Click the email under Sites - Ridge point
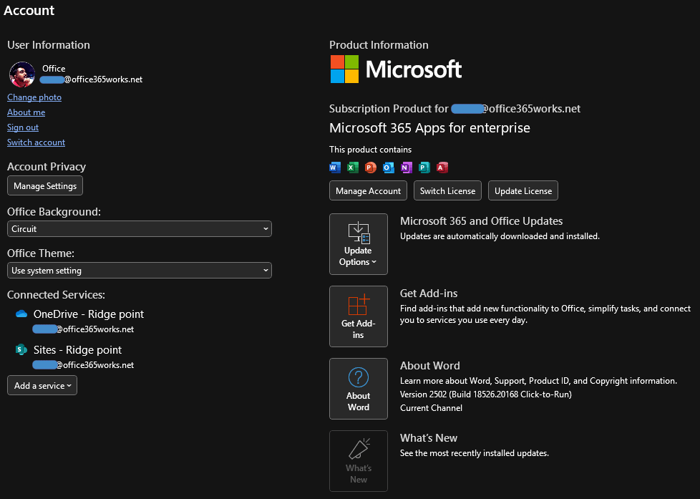Viewport: 700px width, 499px height. pos(84,365)
